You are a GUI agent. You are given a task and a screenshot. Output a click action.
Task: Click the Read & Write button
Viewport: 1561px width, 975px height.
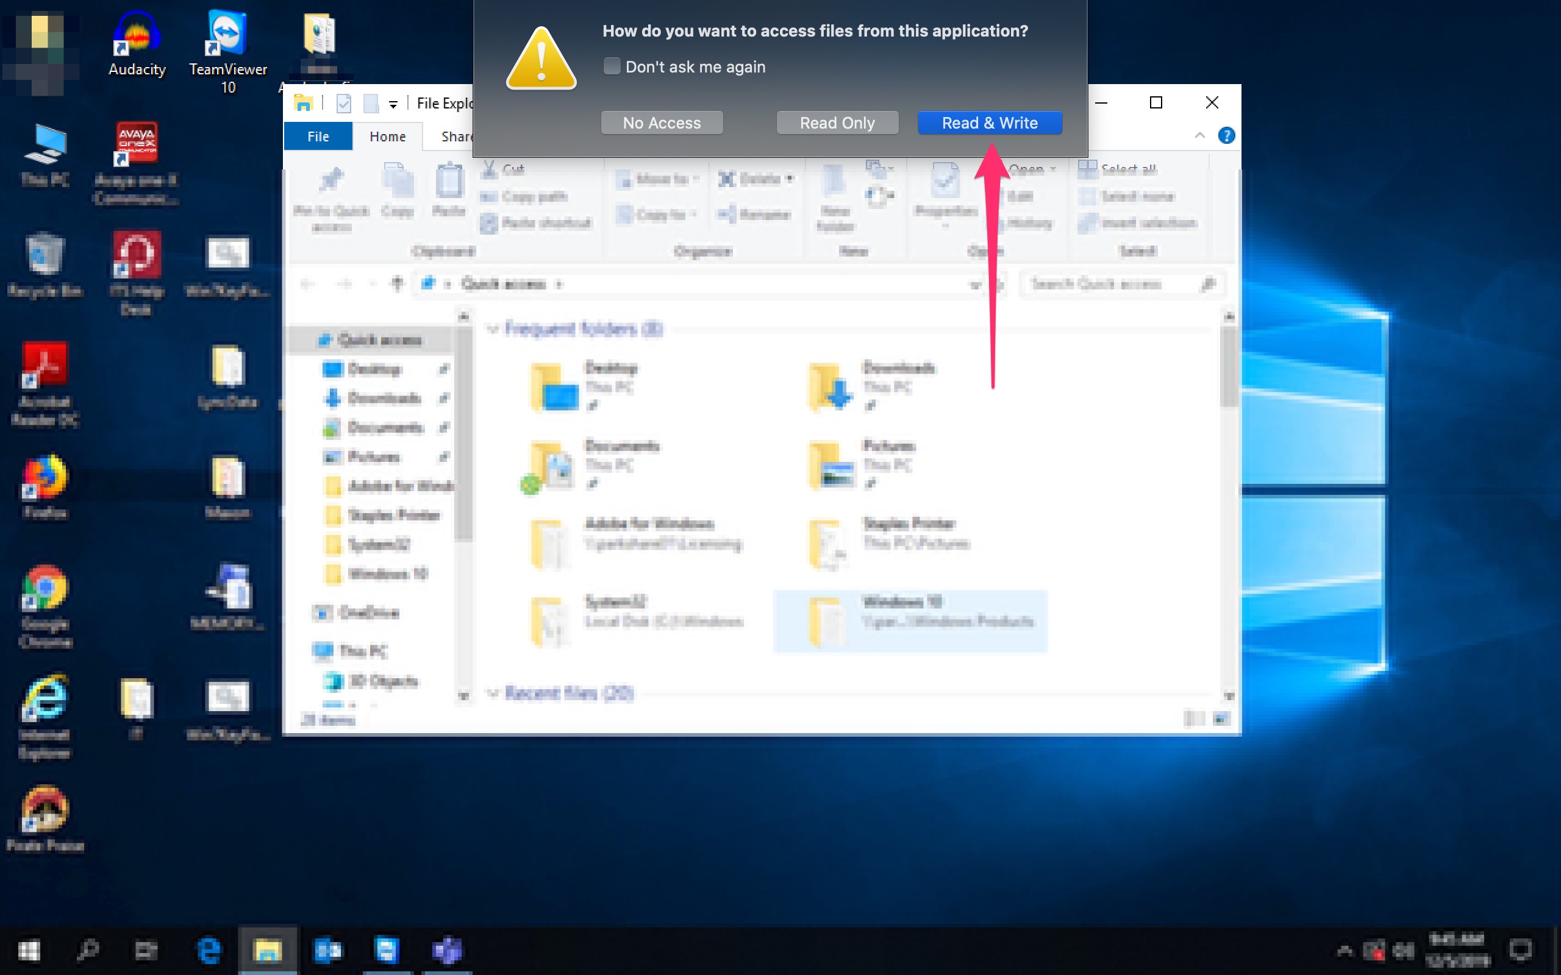[989, 122]
